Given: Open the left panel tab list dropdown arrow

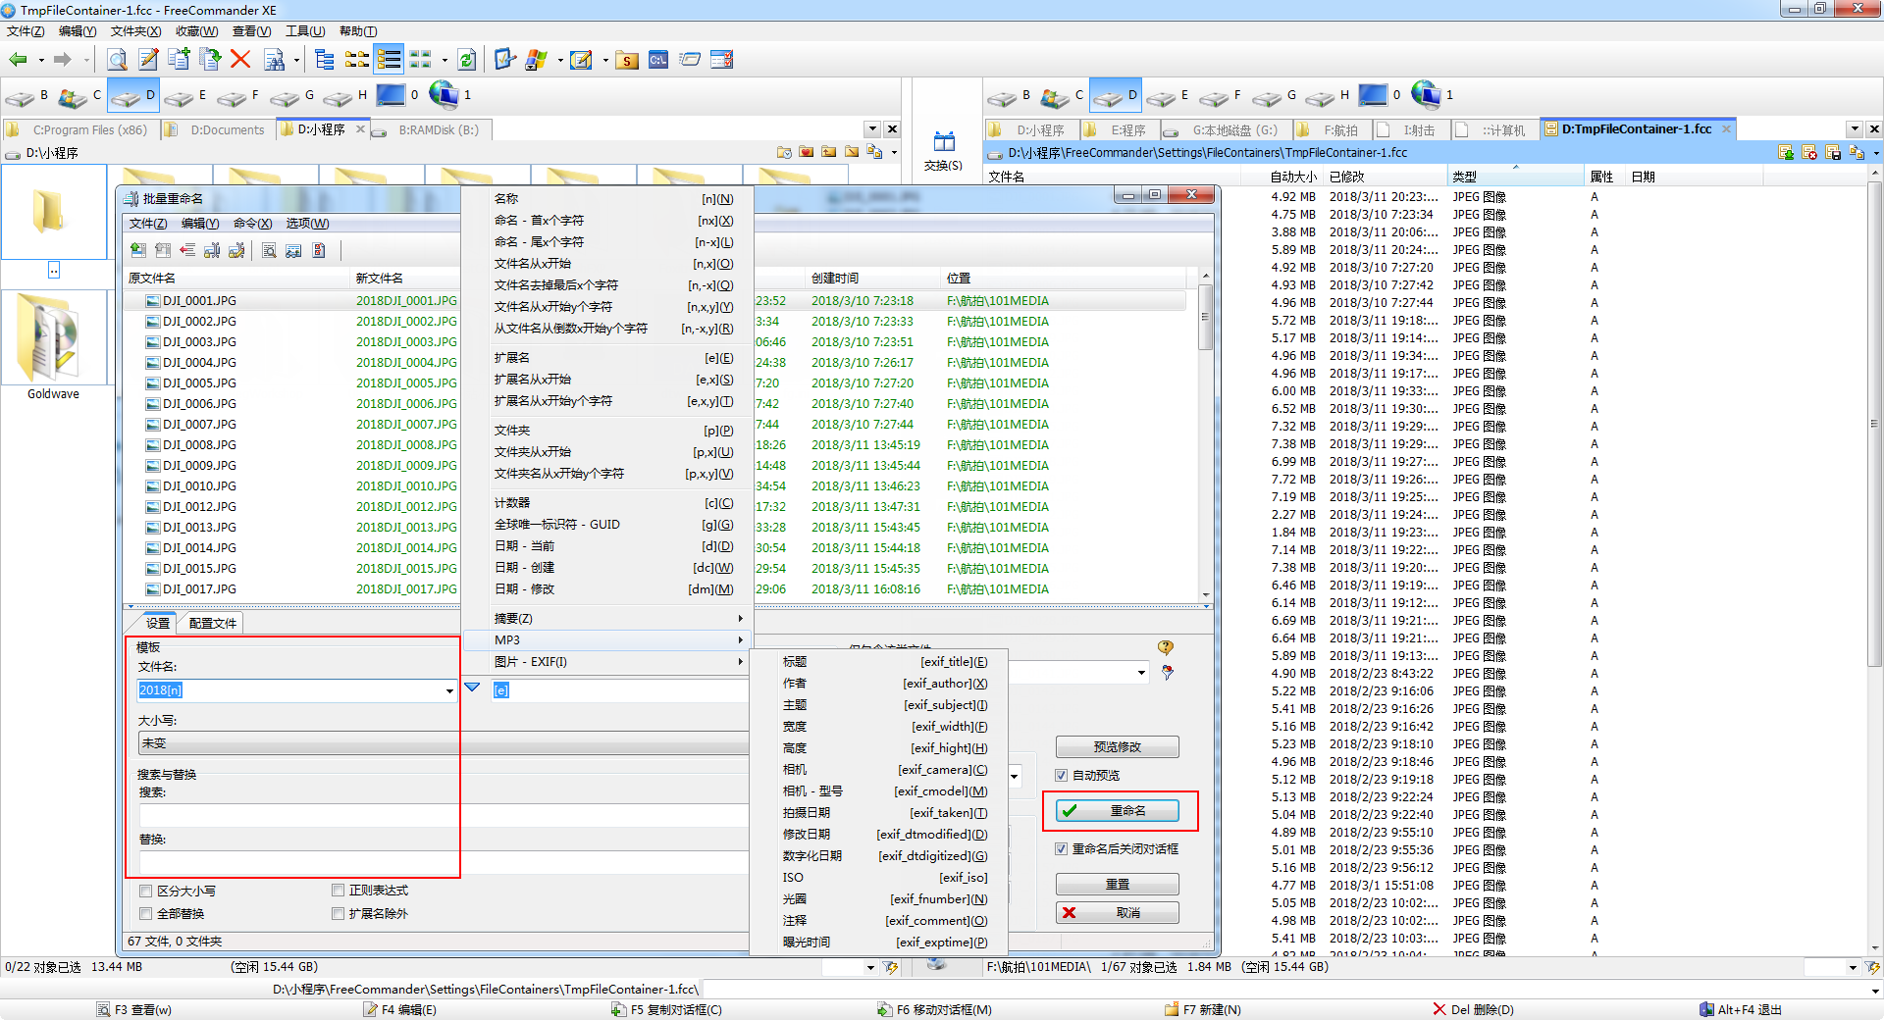Looking at the screenshot, I should pyautogui.click(x=872, y=129).
